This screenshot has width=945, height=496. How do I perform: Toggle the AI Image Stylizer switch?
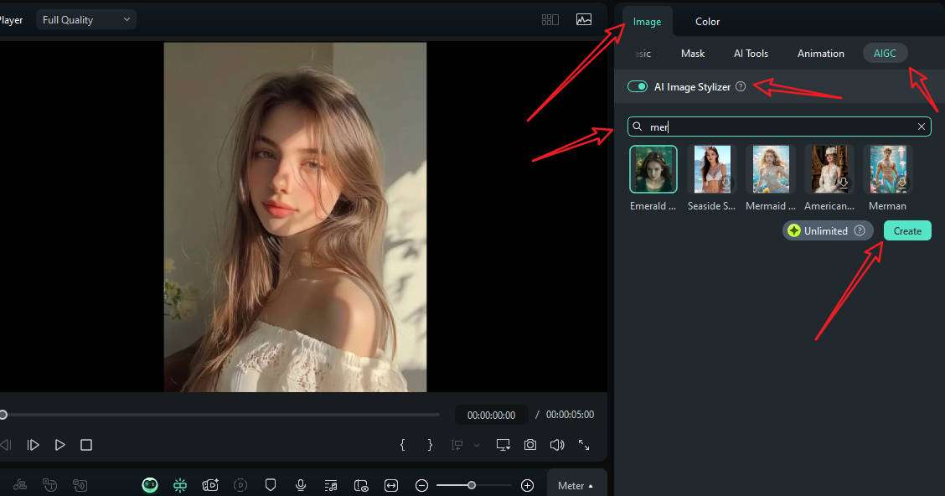637,86
